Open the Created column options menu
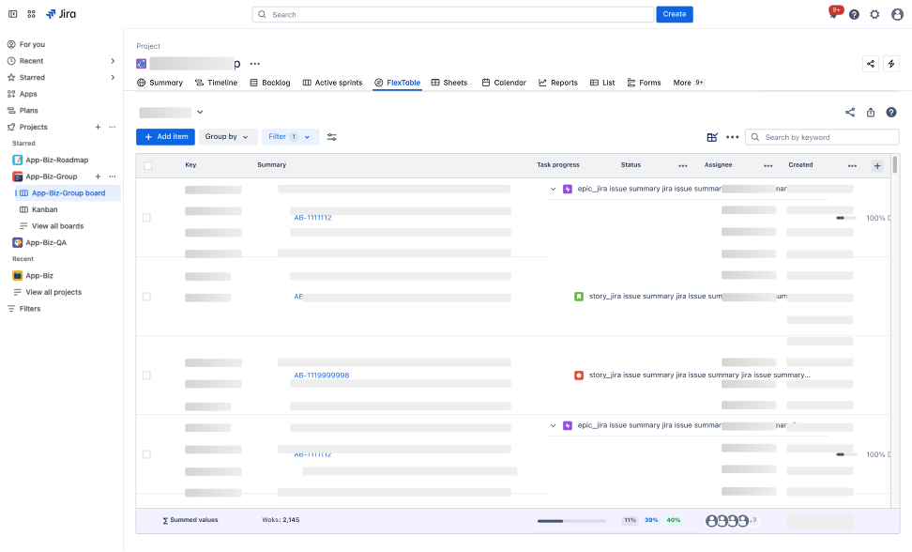Screen dimensions: 912x552 click(x=852, y=166)
